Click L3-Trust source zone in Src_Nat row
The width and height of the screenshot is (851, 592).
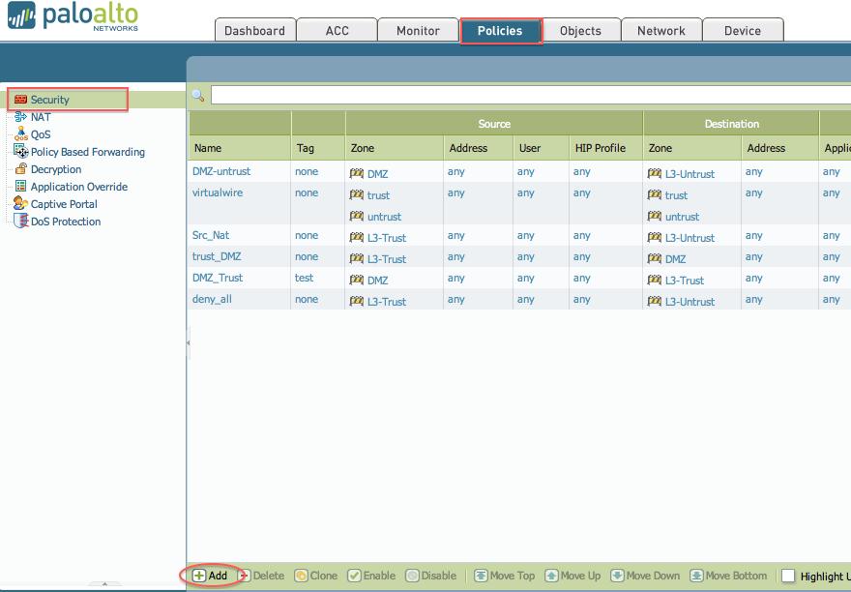pos(387,237)
